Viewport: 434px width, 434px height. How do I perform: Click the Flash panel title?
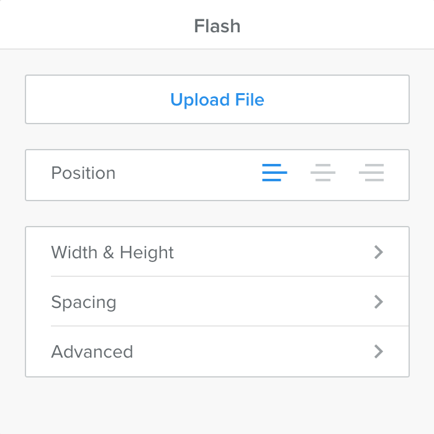click(217, 26)
